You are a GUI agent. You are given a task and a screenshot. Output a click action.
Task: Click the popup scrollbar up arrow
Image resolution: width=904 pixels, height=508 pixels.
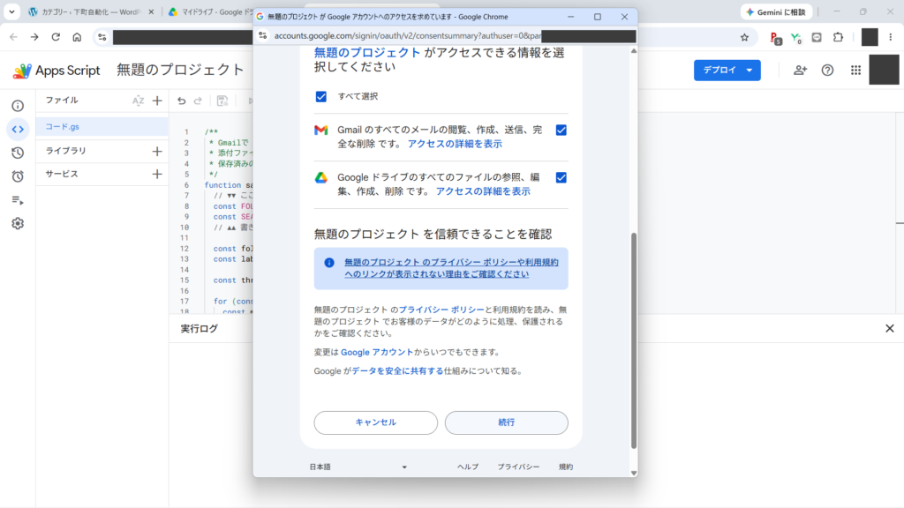[x=634, y=51]
